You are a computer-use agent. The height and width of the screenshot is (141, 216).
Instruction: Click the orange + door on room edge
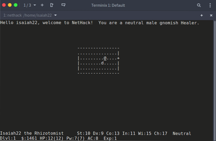click(x=118, y=58)
